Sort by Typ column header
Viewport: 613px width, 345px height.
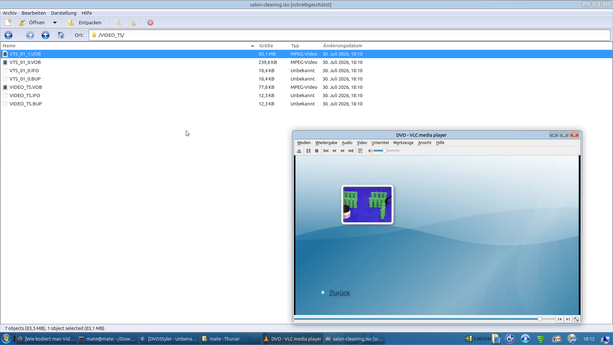pos(305,46)
